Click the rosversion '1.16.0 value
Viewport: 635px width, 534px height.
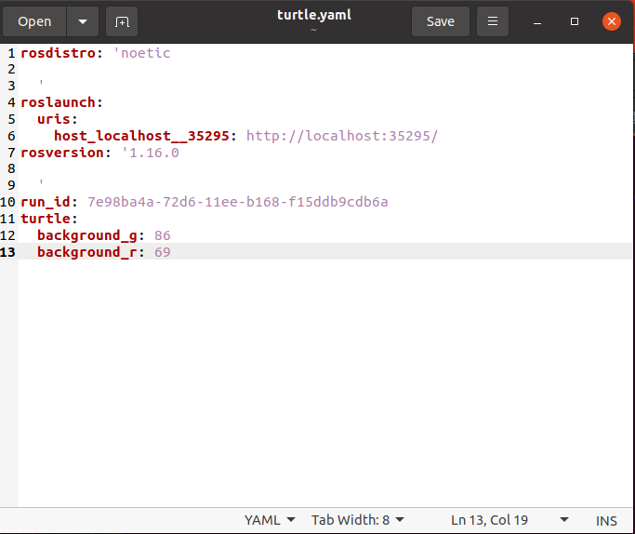tap(150, 153)
